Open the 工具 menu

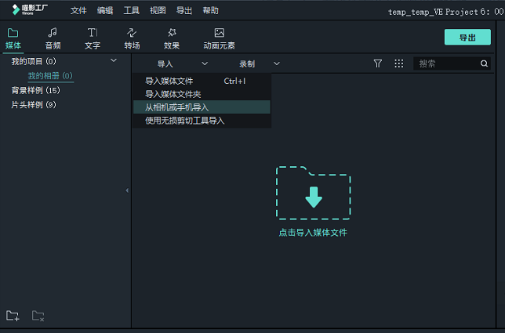(x=132, y=11)
